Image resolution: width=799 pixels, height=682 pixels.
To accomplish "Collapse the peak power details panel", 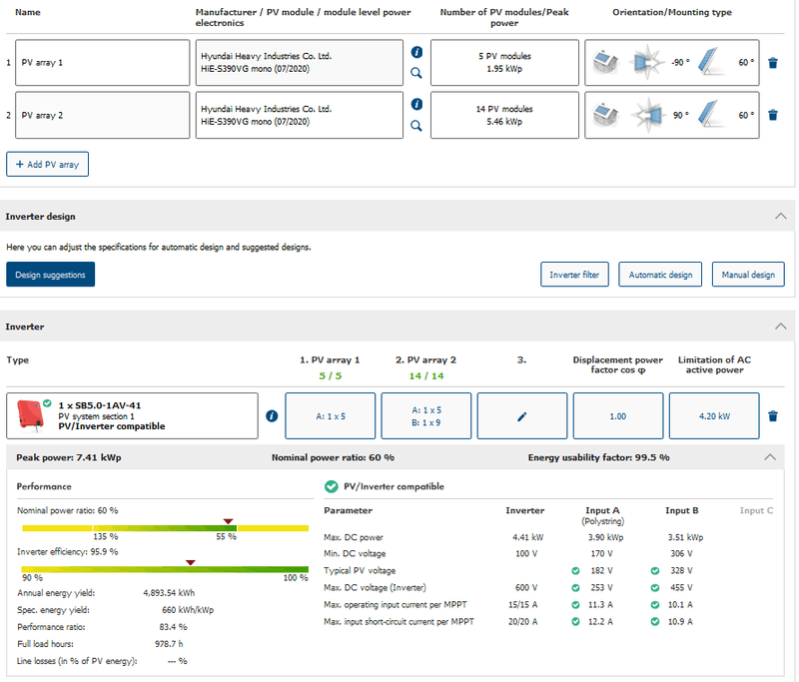I will [x=769, y=456].
